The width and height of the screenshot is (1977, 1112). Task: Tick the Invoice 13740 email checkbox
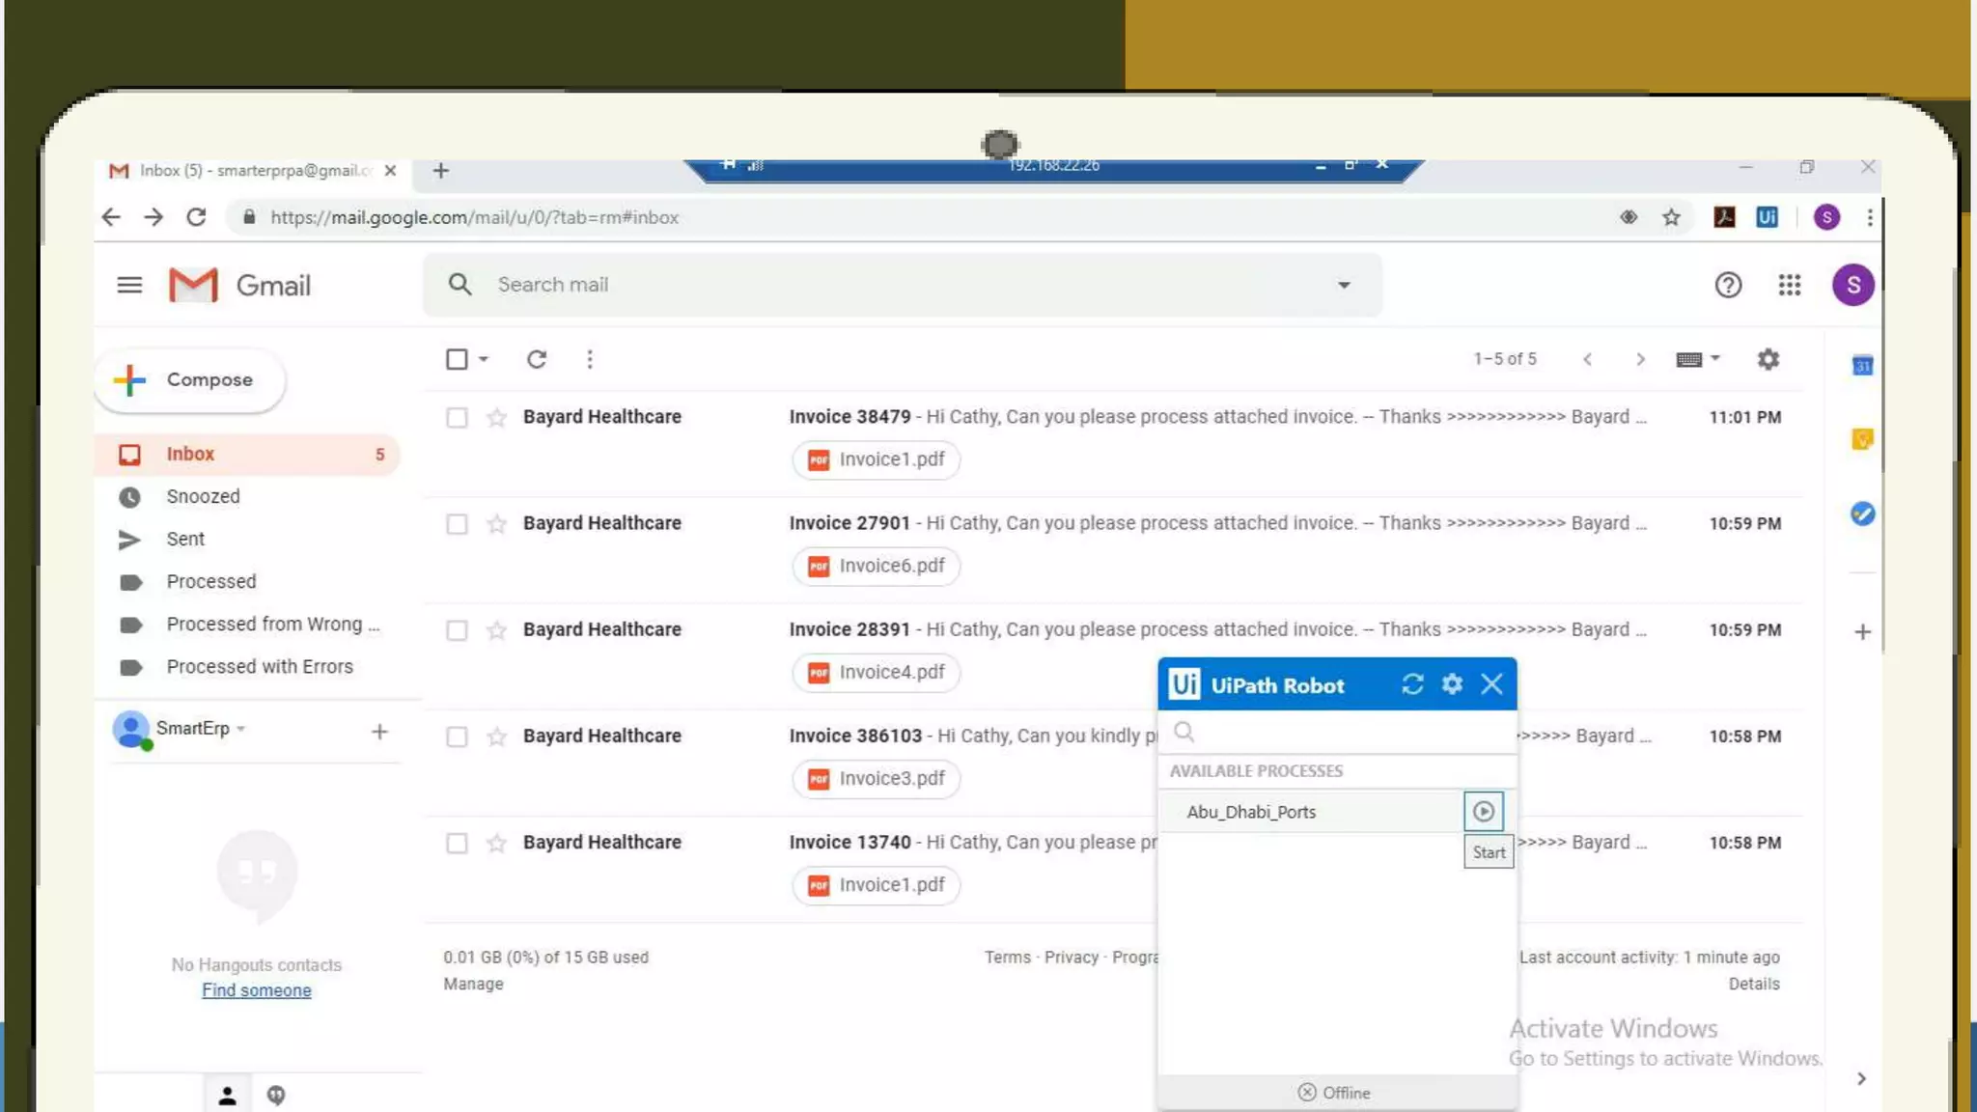click(x=457, y=843)
